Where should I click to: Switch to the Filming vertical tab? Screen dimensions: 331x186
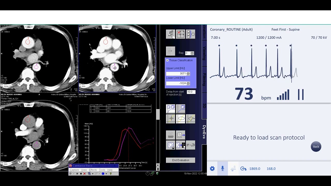tap(204, 80)
